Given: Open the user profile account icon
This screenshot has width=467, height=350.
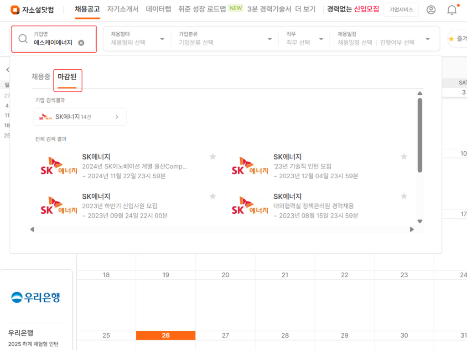Looking at the screenshot, I should 431,9.
